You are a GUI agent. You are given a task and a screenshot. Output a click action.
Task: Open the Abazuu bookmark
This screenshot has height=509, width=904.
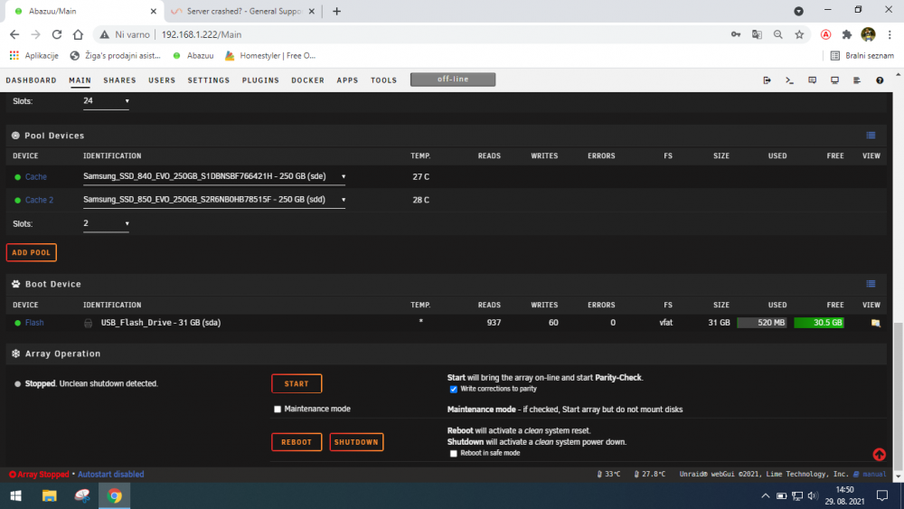pos(193,56)
